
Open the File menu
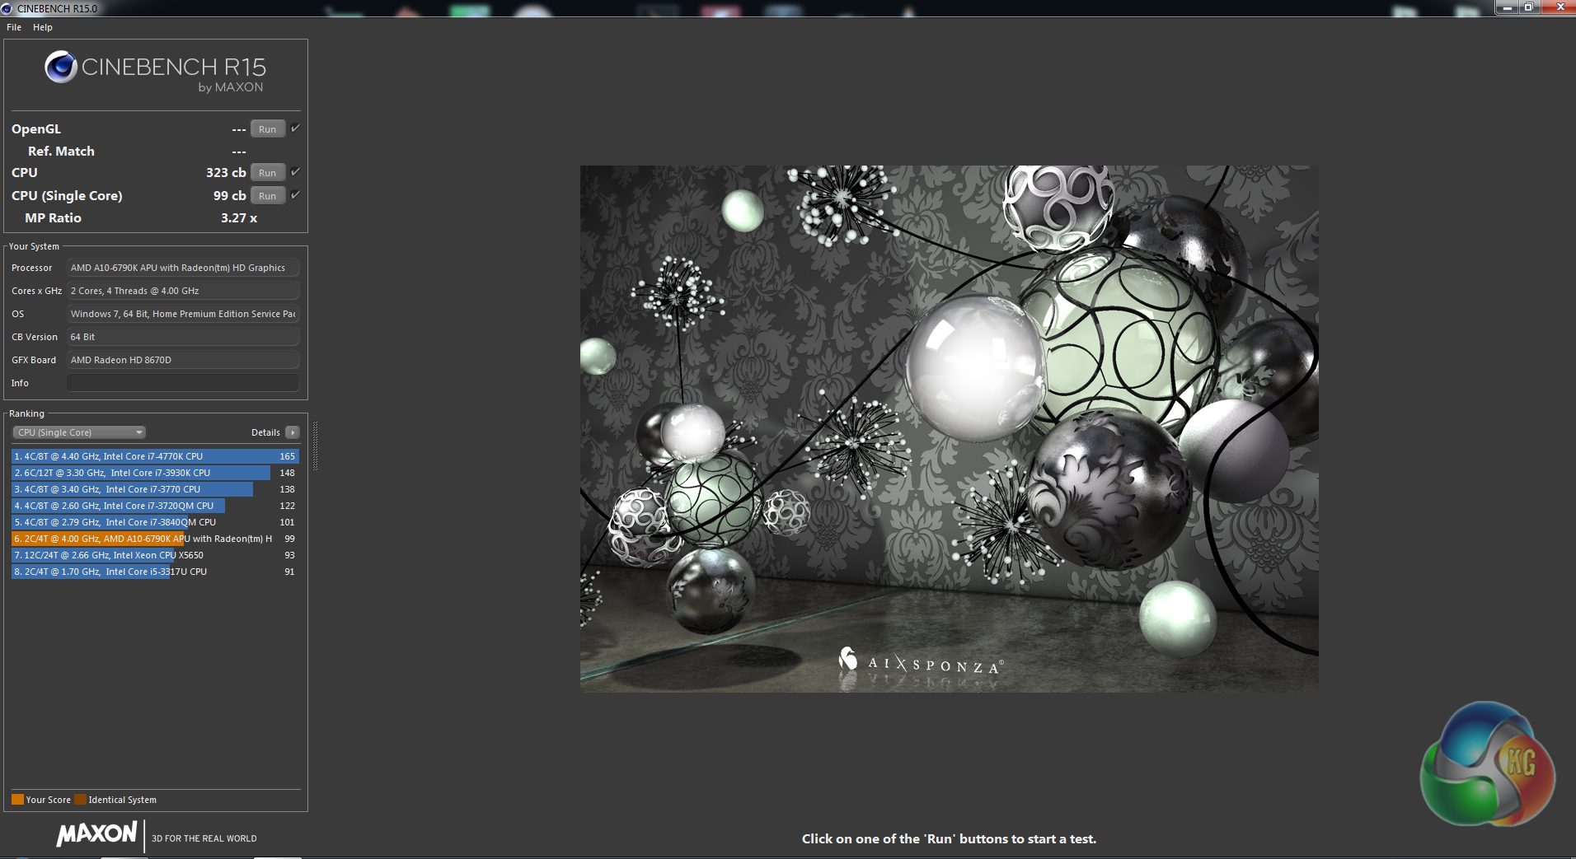(x=14, y=27)
